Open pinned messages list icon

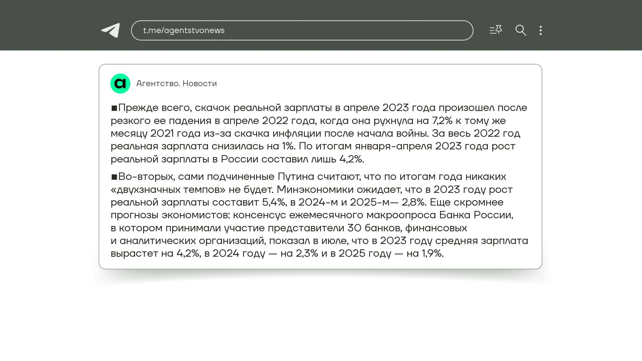tap(496, 30)
